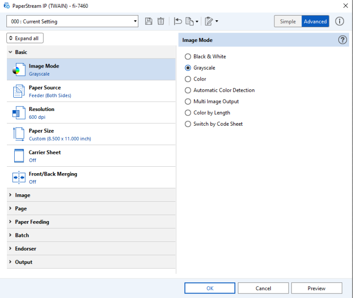Expand the Output section
Viewport: 353px width, 298px height.
(x=24, y=262)
